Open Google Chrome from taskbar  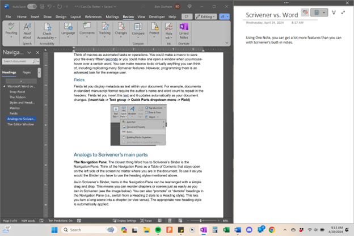click(272, 230)
